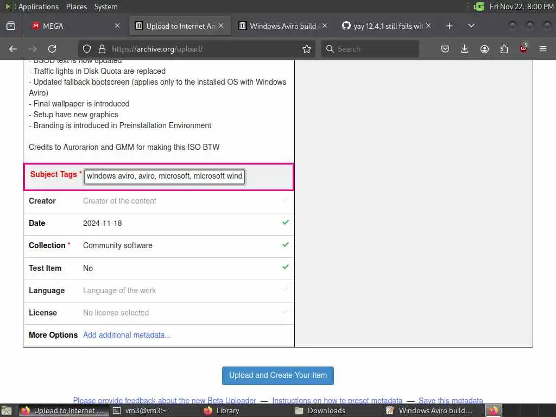This screenshot has height=417, width=556.
Task: Select a license where none is selected
Action: click(x=116, y=313)
